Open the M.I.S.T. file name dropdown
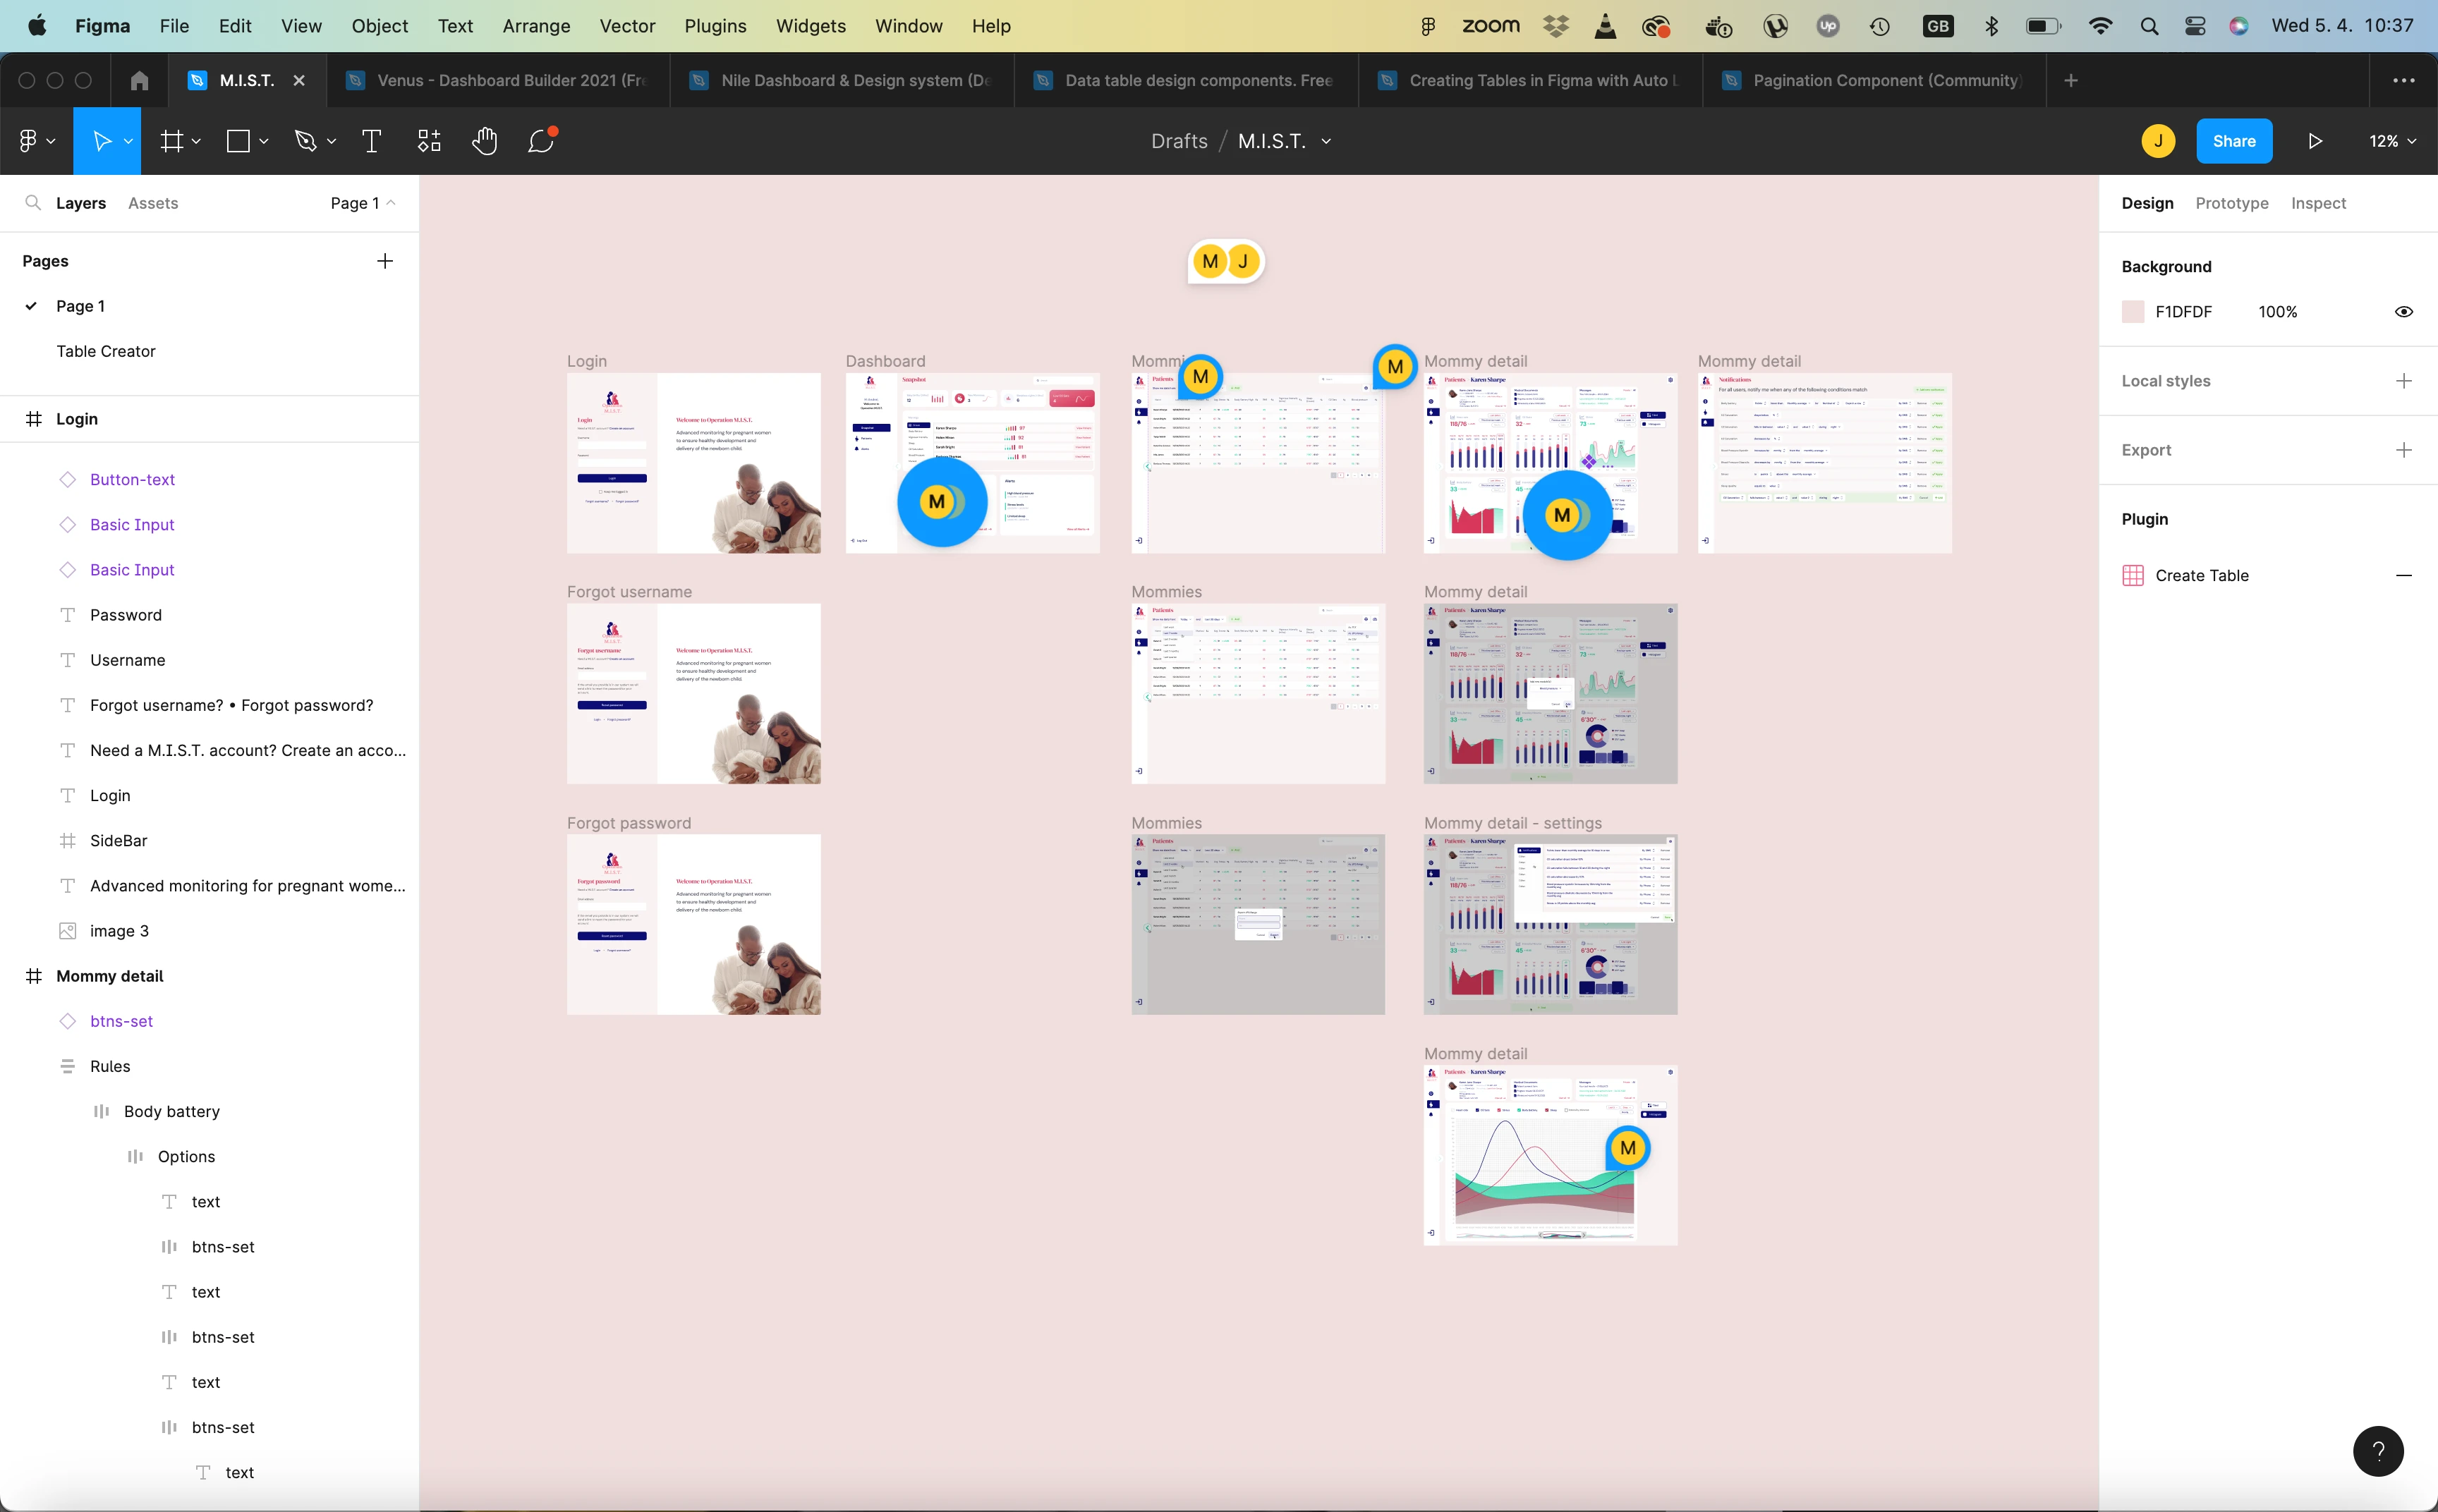This screenshot has height=1512, width=2438. coord(1326,141)
